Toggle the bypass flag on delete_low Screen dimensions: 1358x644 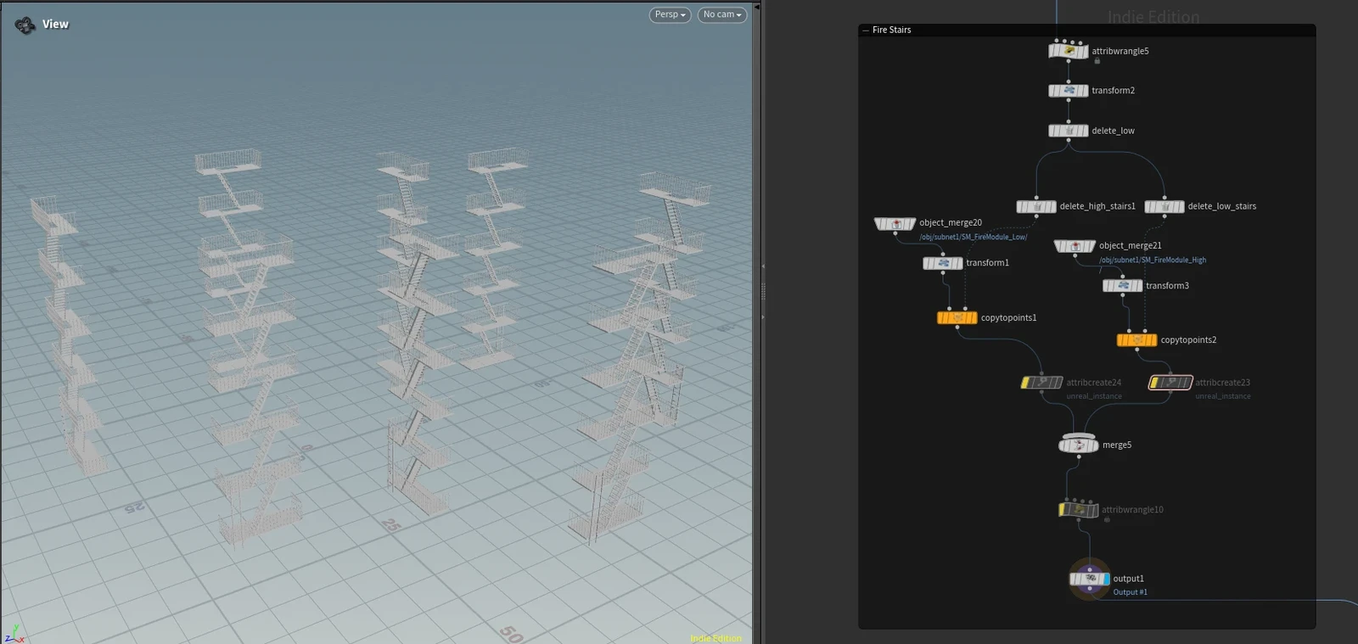click(x=1053, y=131)
